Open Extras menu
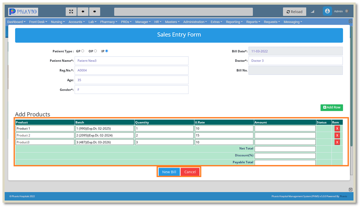The width and height of the screenshot is (361, 208). point(217,22)
